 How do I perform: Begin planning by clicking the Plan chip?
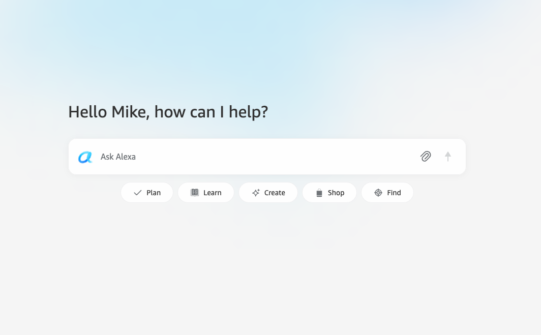click(147, 192)
